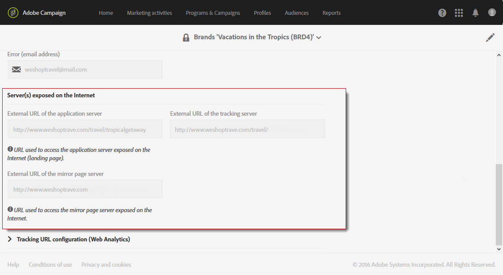Click the vertical scrollbar thumb
Viewport: 503px width, 275px height.
[499, 204]
